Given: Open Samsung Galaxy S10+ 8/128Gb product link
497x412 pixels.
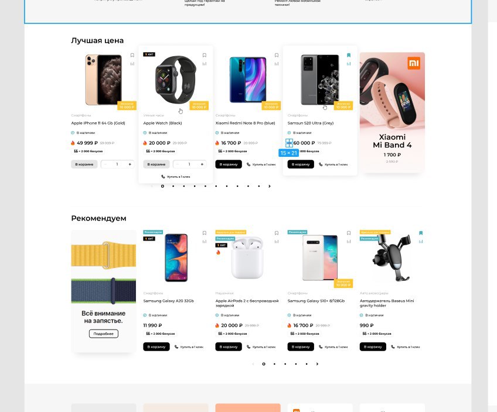Looking at the screenshot, I should point(316,301).
